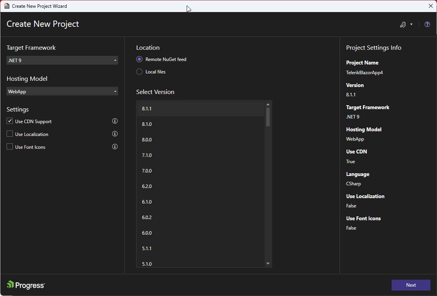437x296 pixels.
Task: Click the TelerikBlazorApp4 project name value
Action: click(364, 73)
